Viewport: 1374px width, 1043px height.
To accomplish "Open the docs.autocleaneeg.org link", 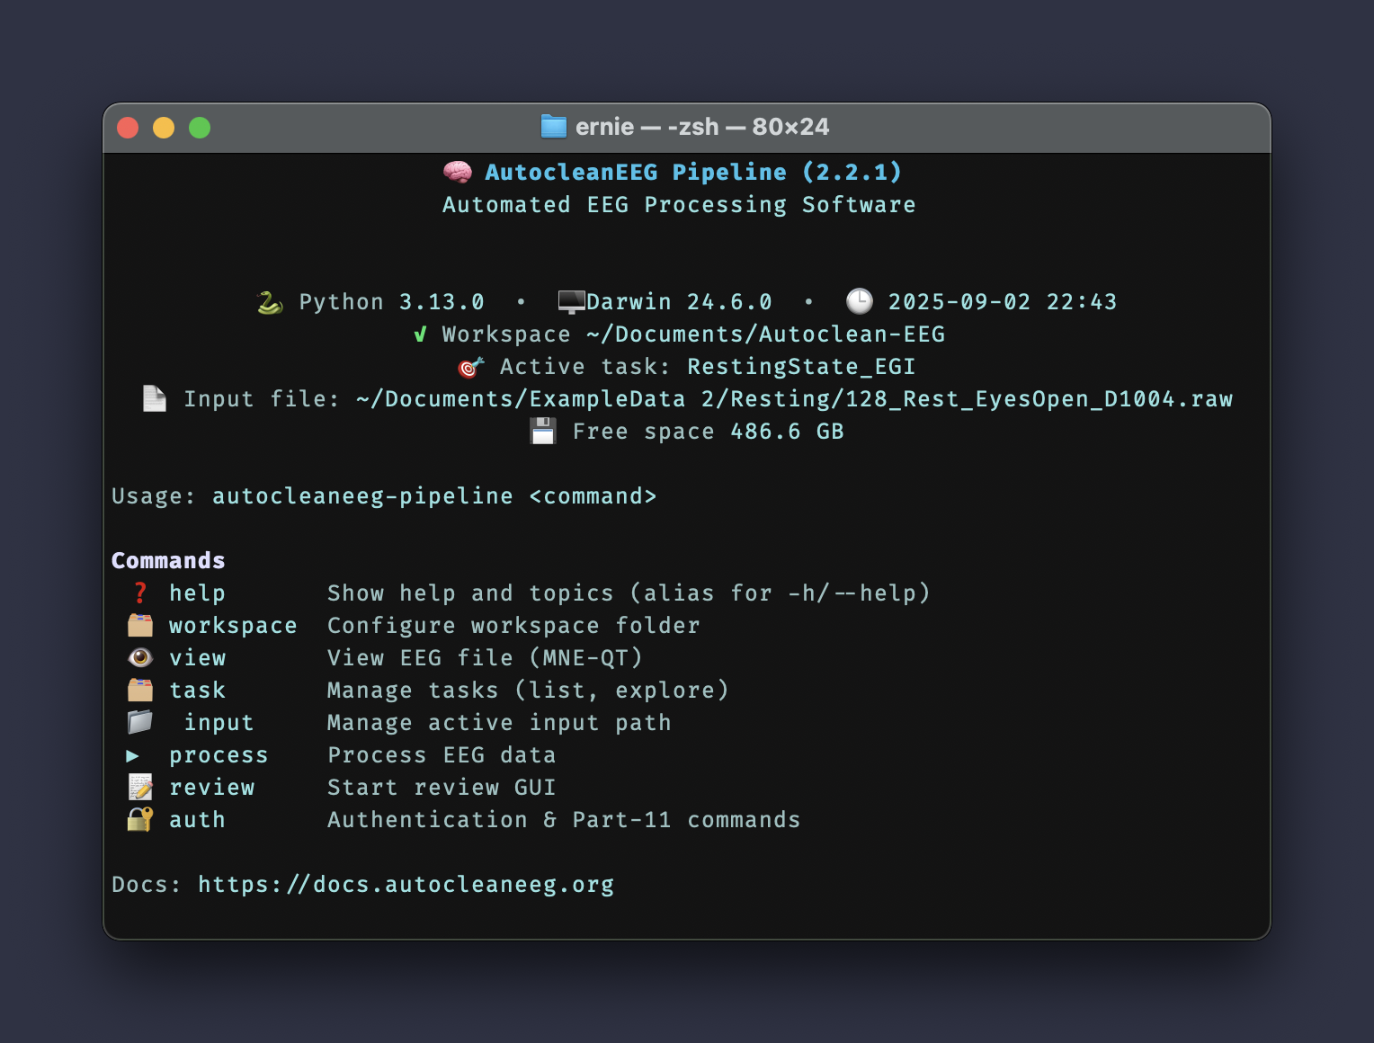I will point(406,885).
